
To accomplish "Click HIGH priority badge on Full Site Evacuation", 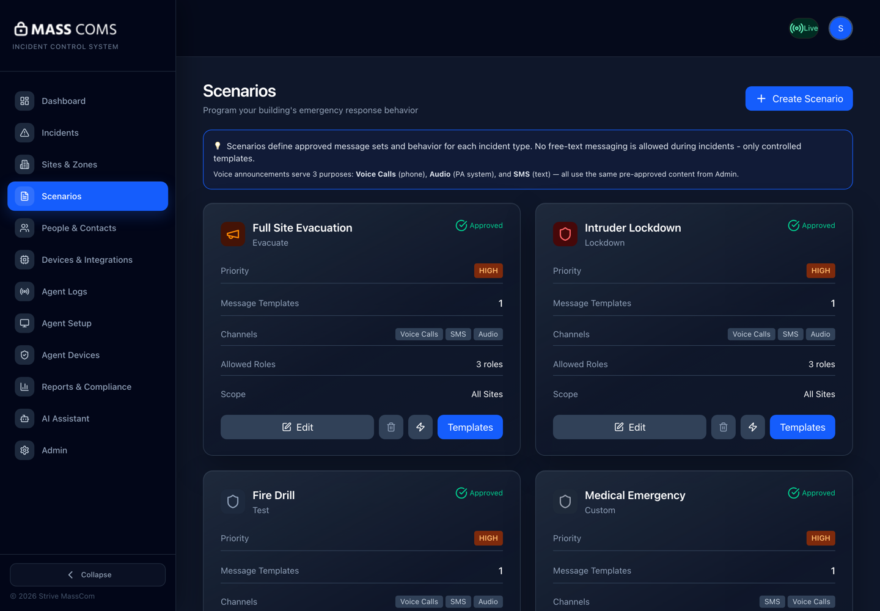I will click(488, 271).
